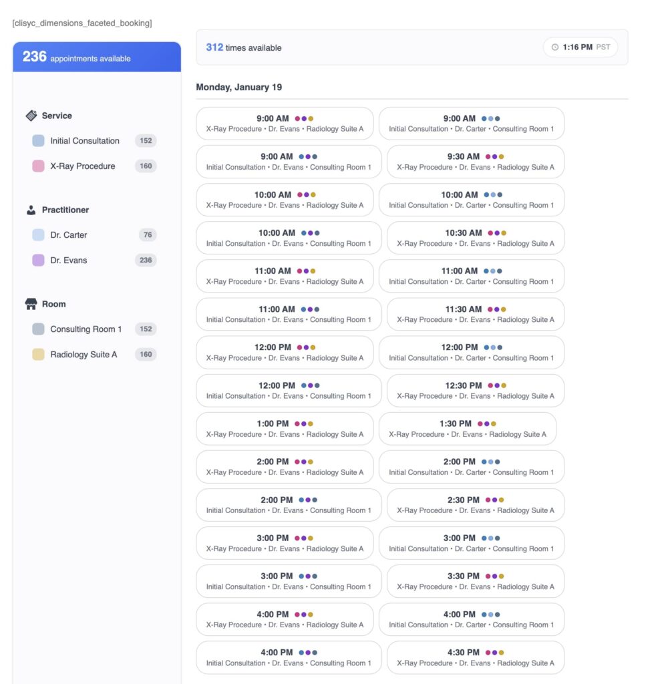Toggle the Consulting Room 1 filter

point(39,329)
